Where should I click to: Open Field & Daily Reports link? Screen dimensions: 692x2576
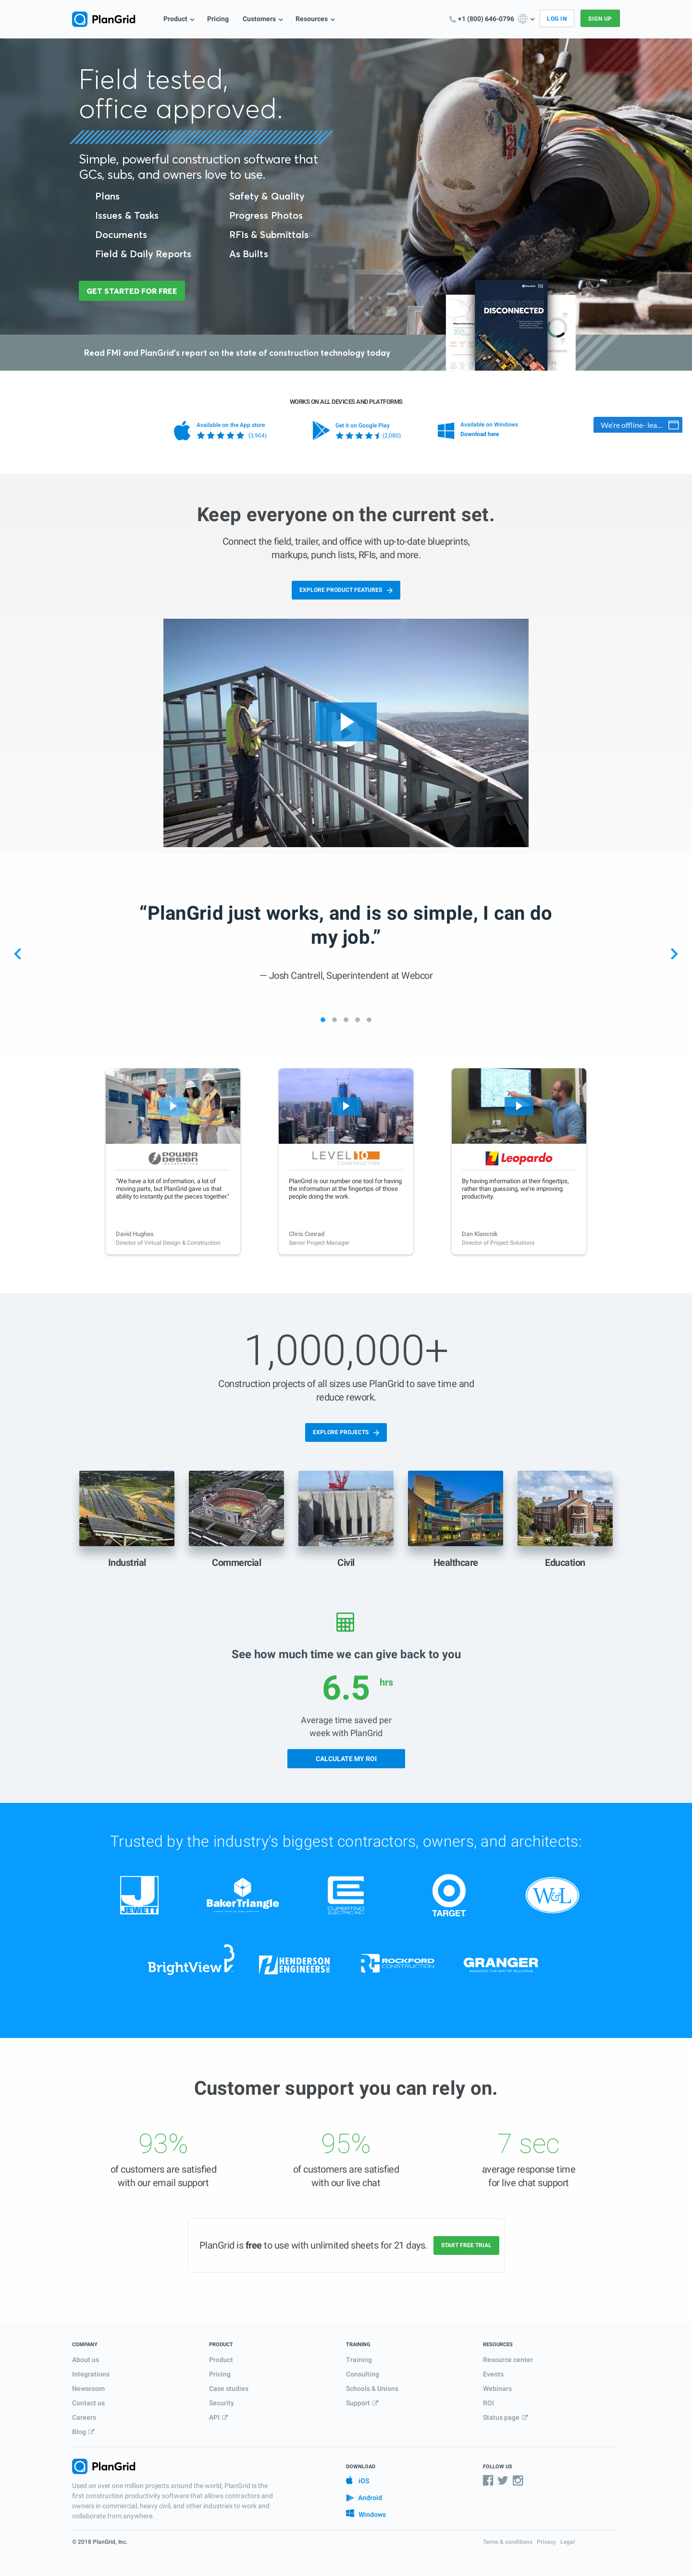coord(143,254)
